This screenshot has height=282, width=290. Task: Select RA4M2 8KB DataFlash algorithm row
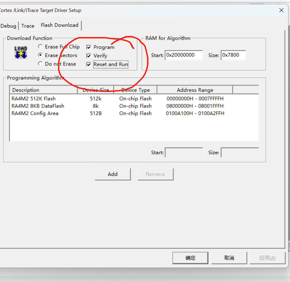[x=134, y=106]
